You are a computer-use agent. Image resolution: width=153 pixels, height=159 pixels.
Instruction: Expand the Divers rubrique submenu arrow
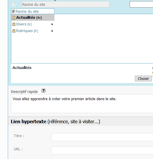[52, 24]
